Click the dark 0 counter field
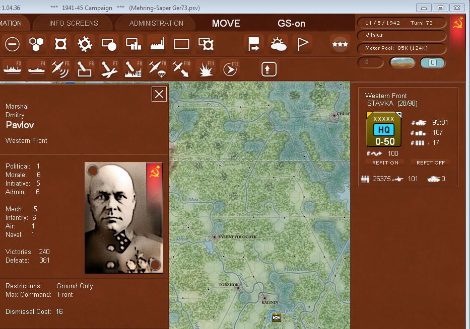This screenshot has width=470, height=329. click(x=370, y=62)
